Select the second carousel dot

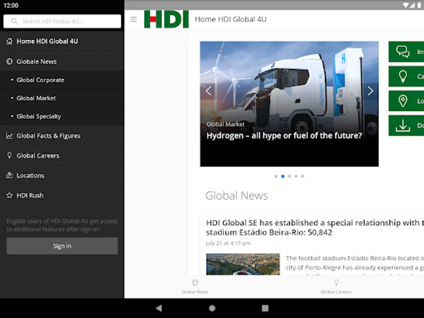[283, 176]
